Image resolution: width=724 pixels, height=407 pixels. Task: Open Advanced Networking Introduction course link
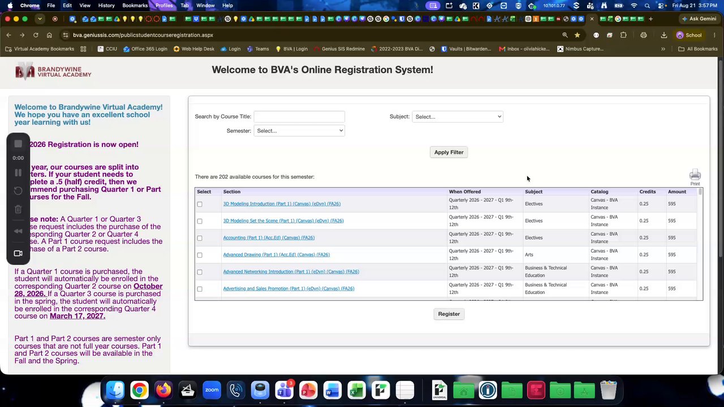[x=291, y=271]
